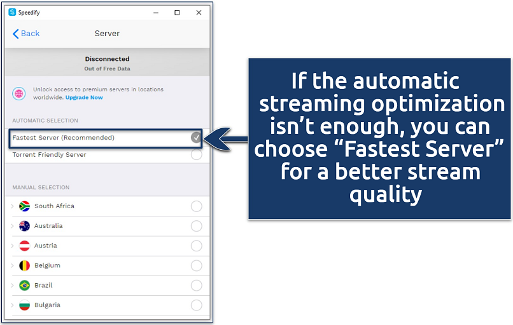Image resolution: width=513 pixels, height=325 pixels.
Task: Expand the Bulgaria server list
Action: pyautogui.click(x=12, y=305)
